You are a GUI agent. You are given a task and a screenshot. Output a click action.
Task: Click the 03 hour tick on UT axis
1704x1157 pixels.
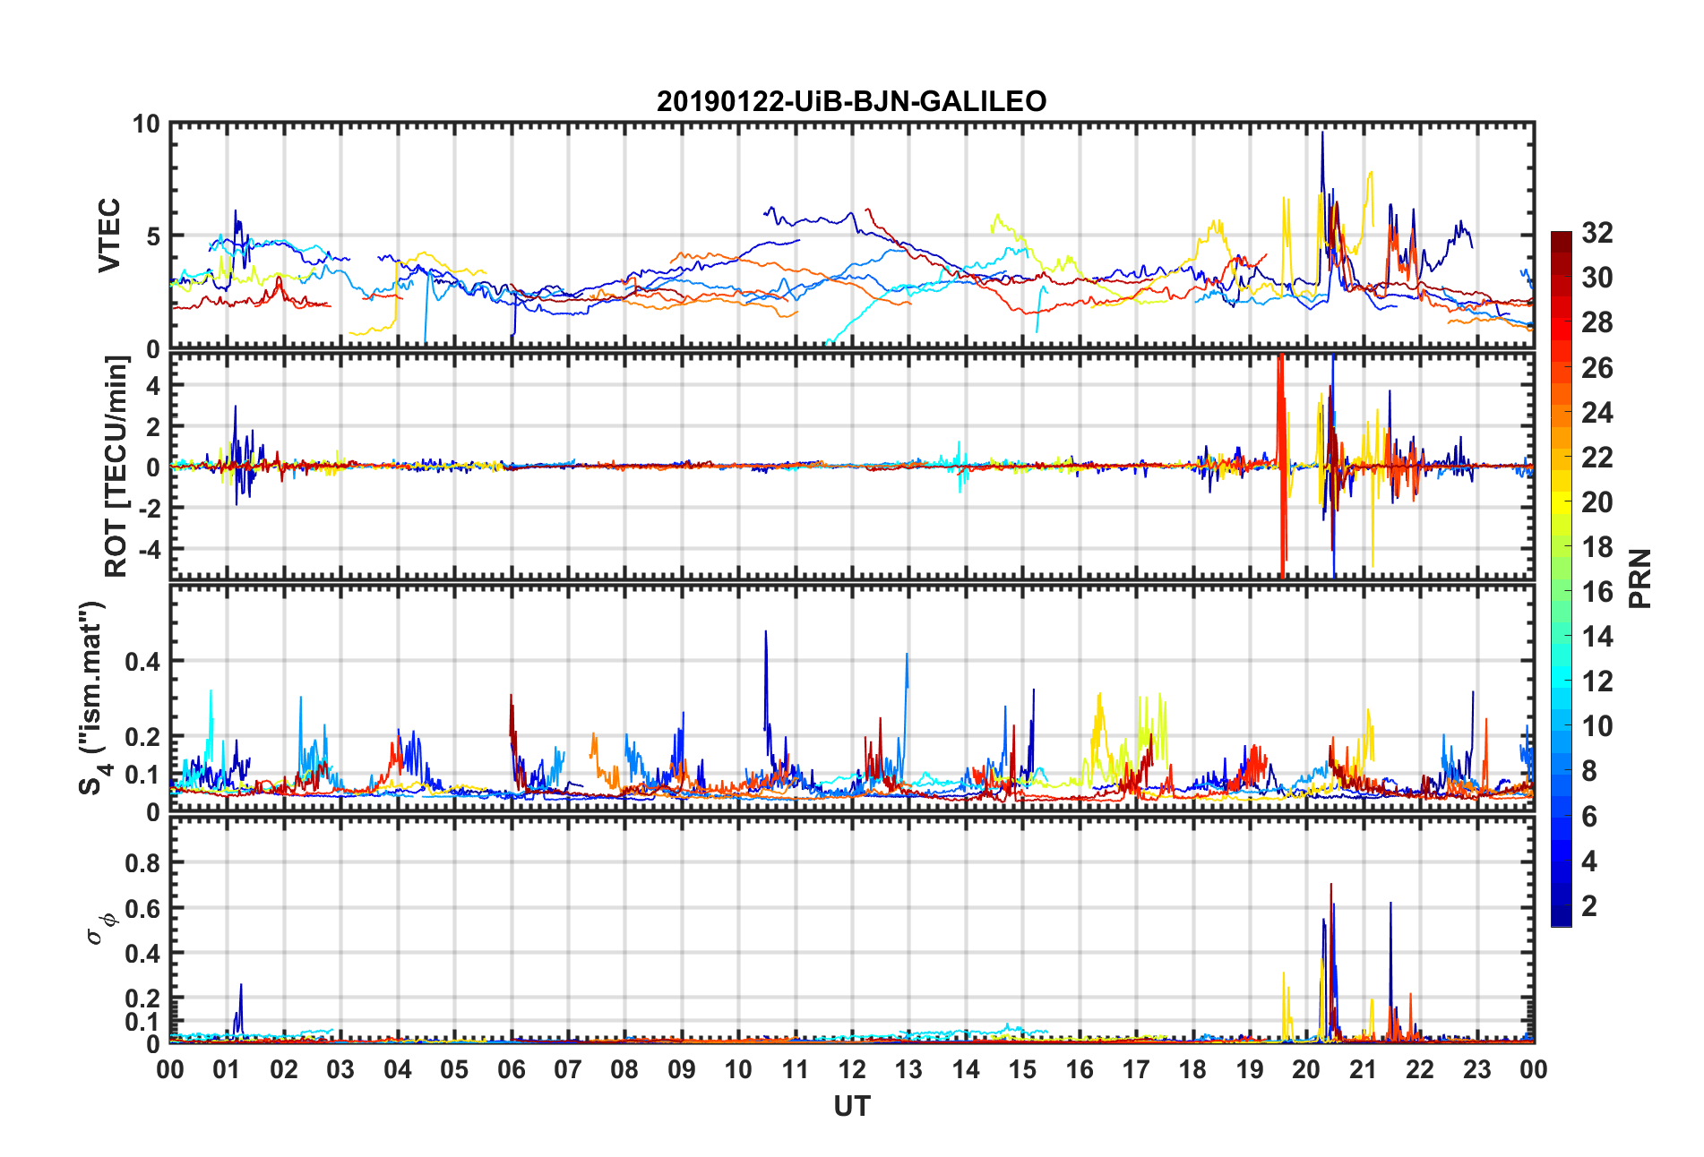tap(340, 1069)
